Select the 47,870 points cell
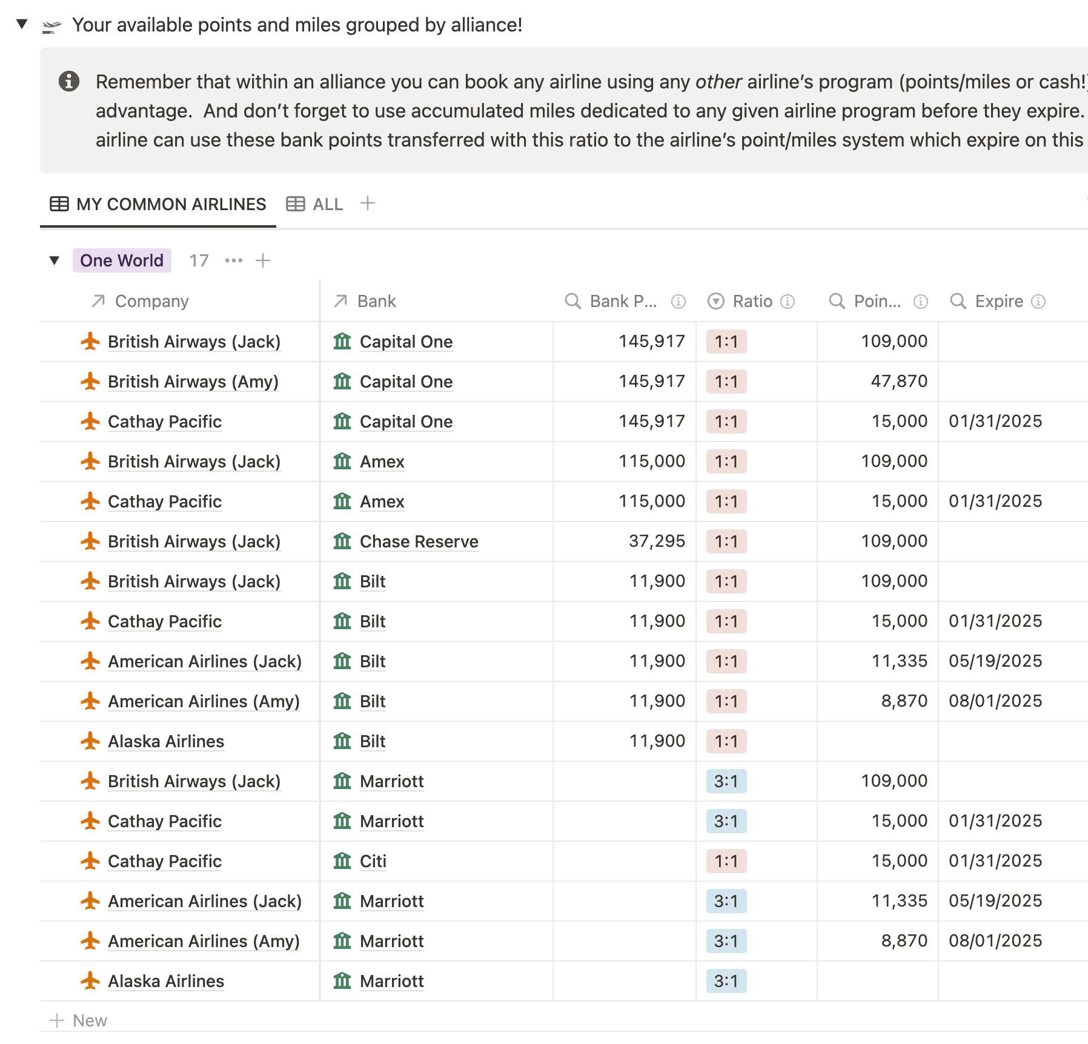Screen dimensions: 1088x1044 pyautogui.click(x=878, y=382)
